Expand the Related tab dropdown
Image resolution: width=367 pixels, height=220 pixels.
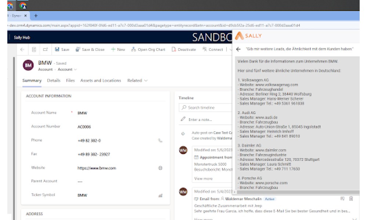137,80
